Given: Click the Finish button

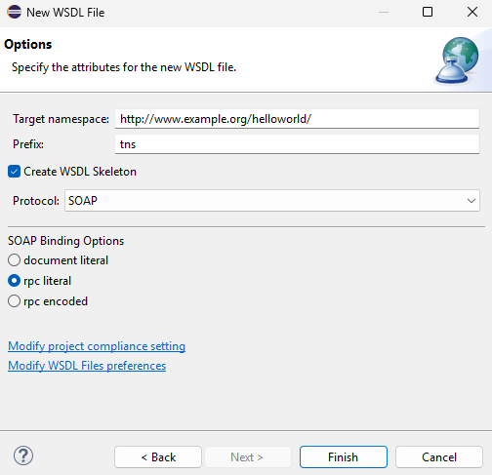Looking at the screenshot, I should [344, 457].
